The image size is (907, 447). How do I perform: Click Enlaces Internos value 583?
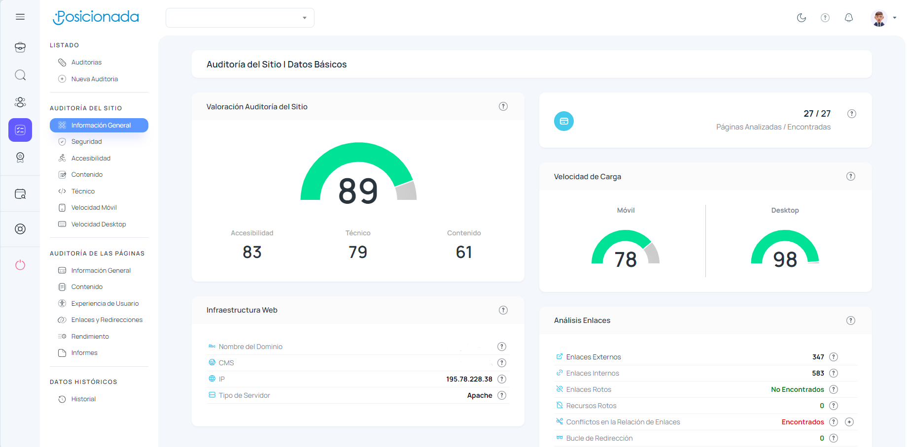818,373
